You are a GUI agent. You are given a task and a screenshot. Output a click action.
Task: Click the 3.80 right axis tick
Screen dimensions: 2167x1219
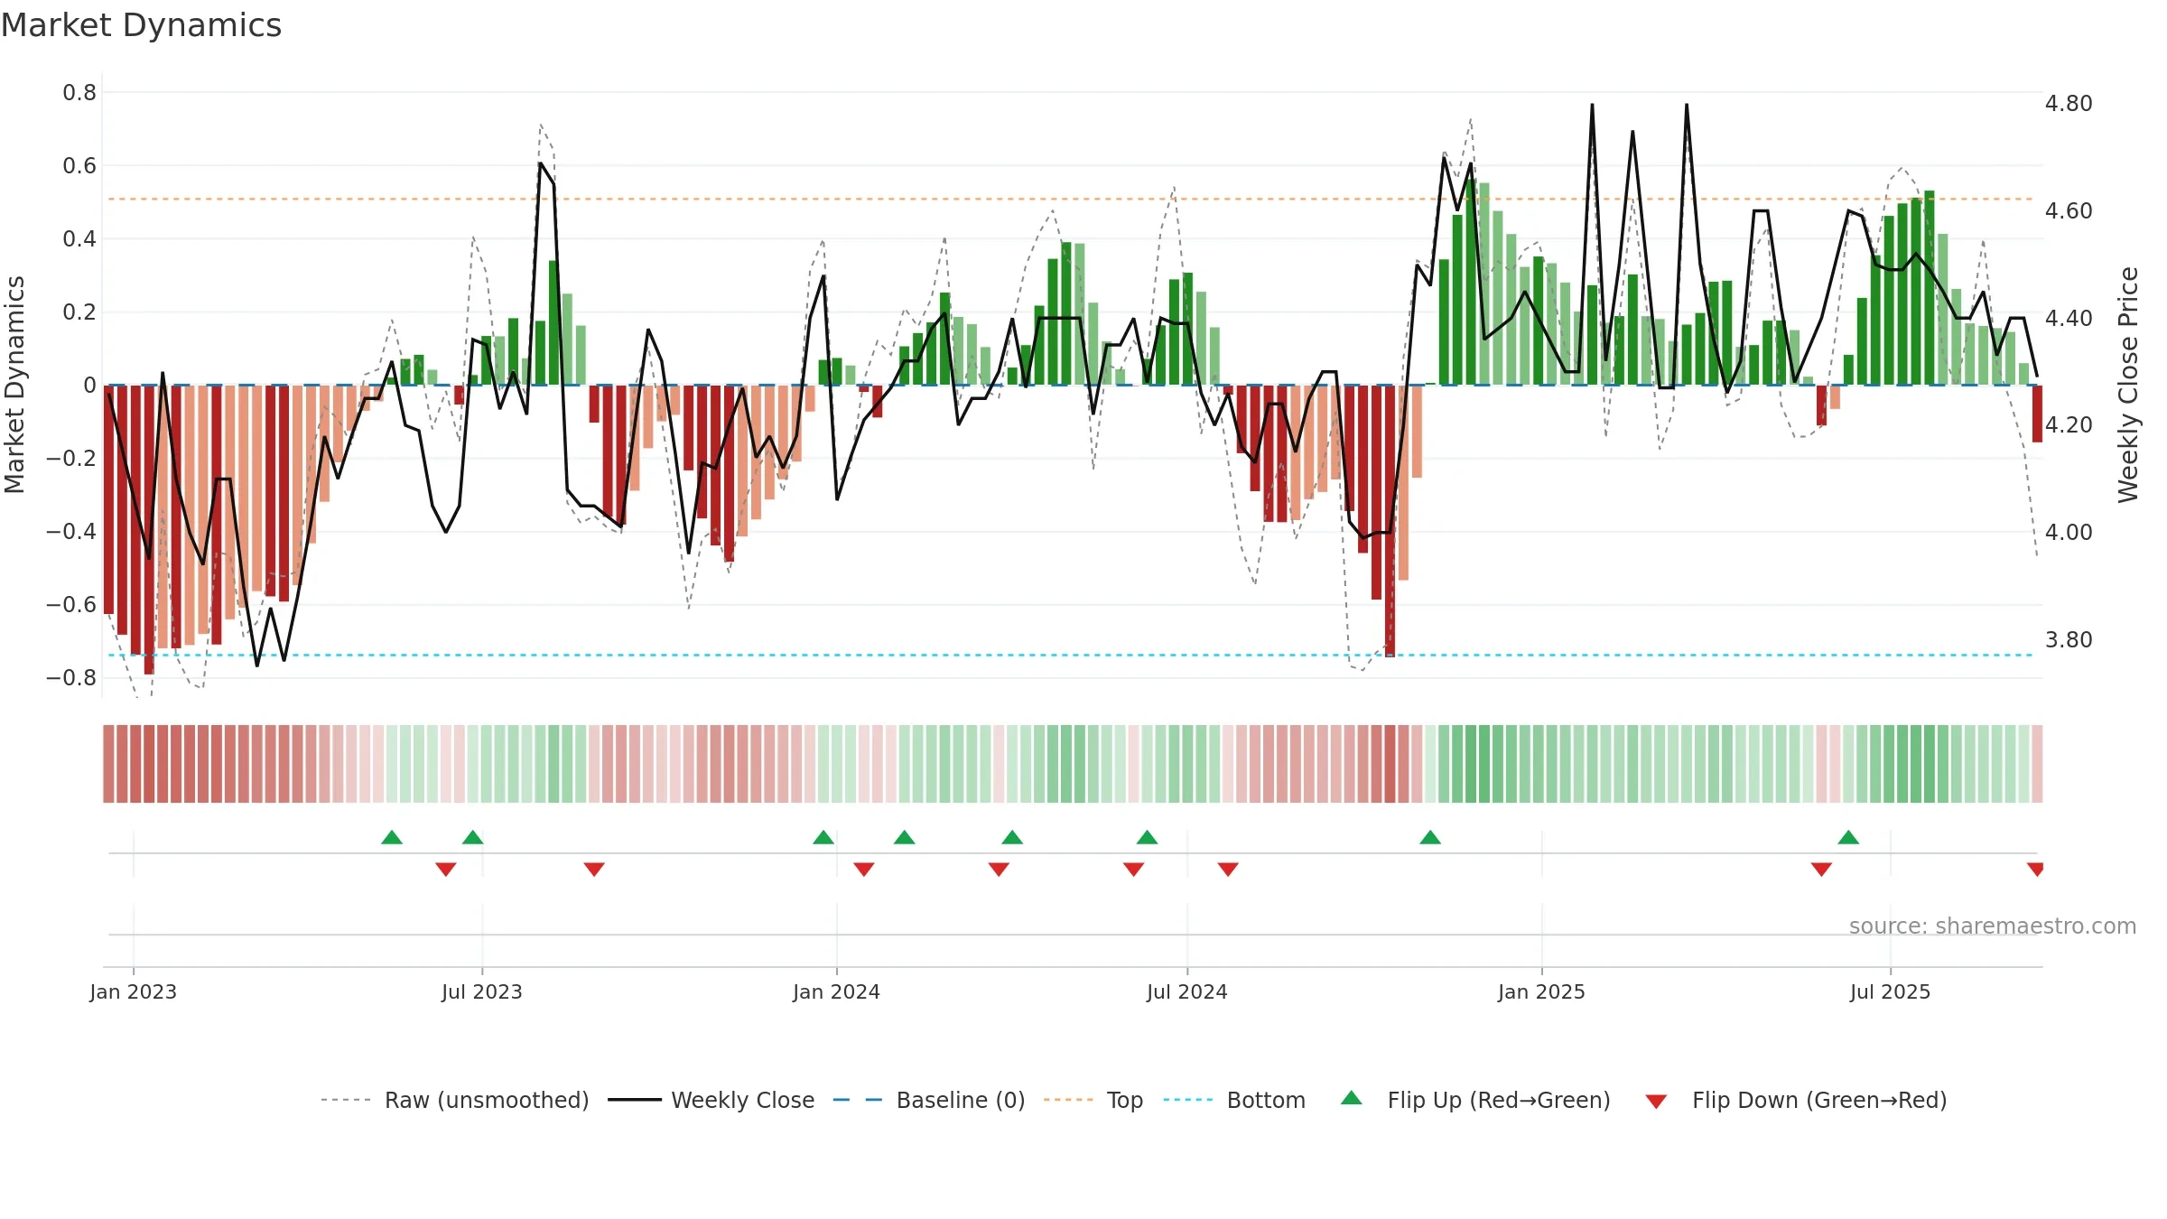(2069, 640)
